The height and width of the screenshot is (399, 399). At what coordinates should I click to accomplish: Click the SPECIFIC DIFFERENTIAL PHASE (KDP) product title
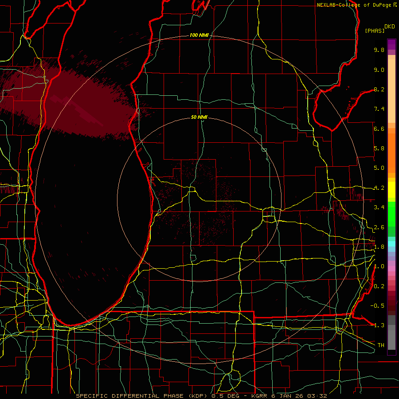pyautogui.click(x=142, y=396)
